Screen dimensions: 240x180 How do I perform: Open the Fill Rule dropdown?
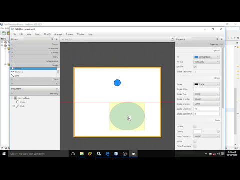click(206, 62)
